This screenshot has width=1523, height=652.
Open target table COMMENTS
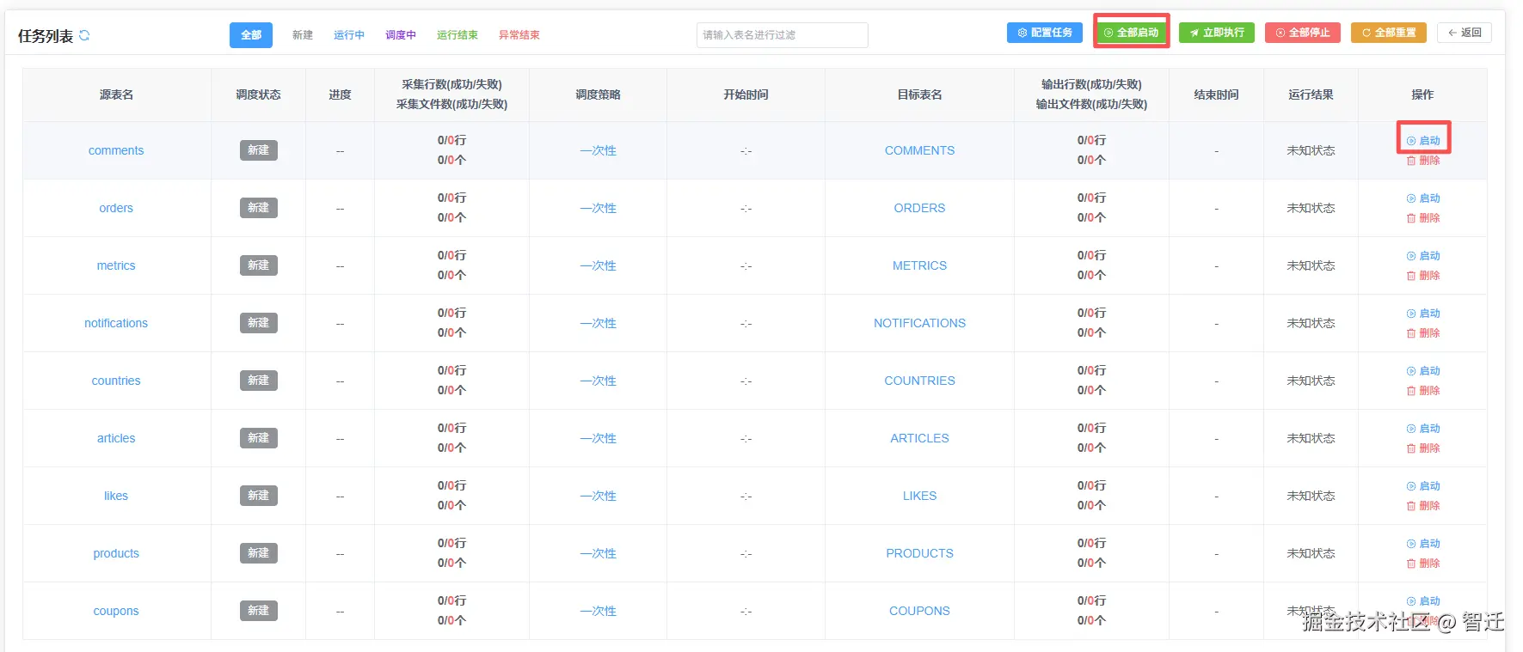[919, 150]
